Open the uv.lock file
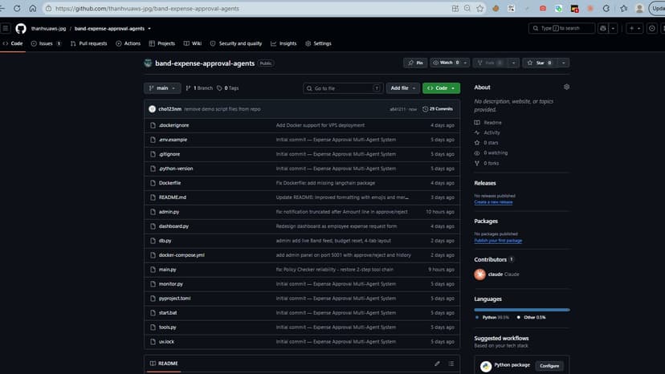The height and width of the screenshot is (374, 665). click(x=166, y=341)
